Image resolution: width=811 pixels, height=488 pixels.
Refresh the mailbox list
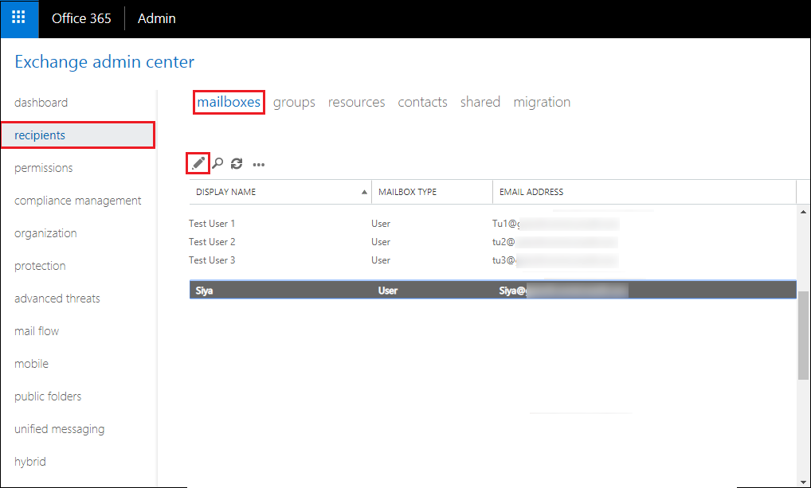237,164
